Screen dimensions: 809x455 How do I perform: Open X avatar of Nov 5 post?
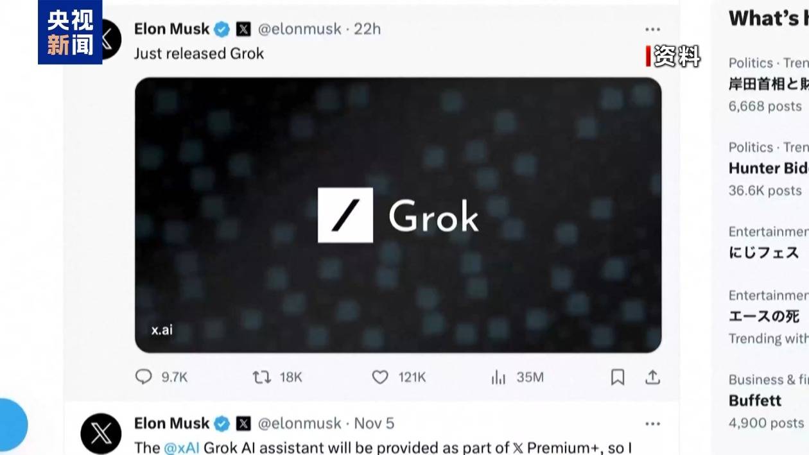tap(101, 434)
